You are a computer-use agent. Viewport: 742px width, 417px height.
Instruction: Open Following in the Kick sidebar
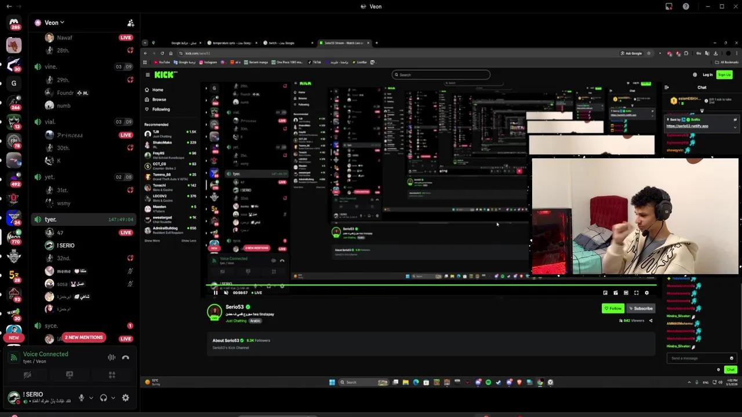[x=157, y=109]
